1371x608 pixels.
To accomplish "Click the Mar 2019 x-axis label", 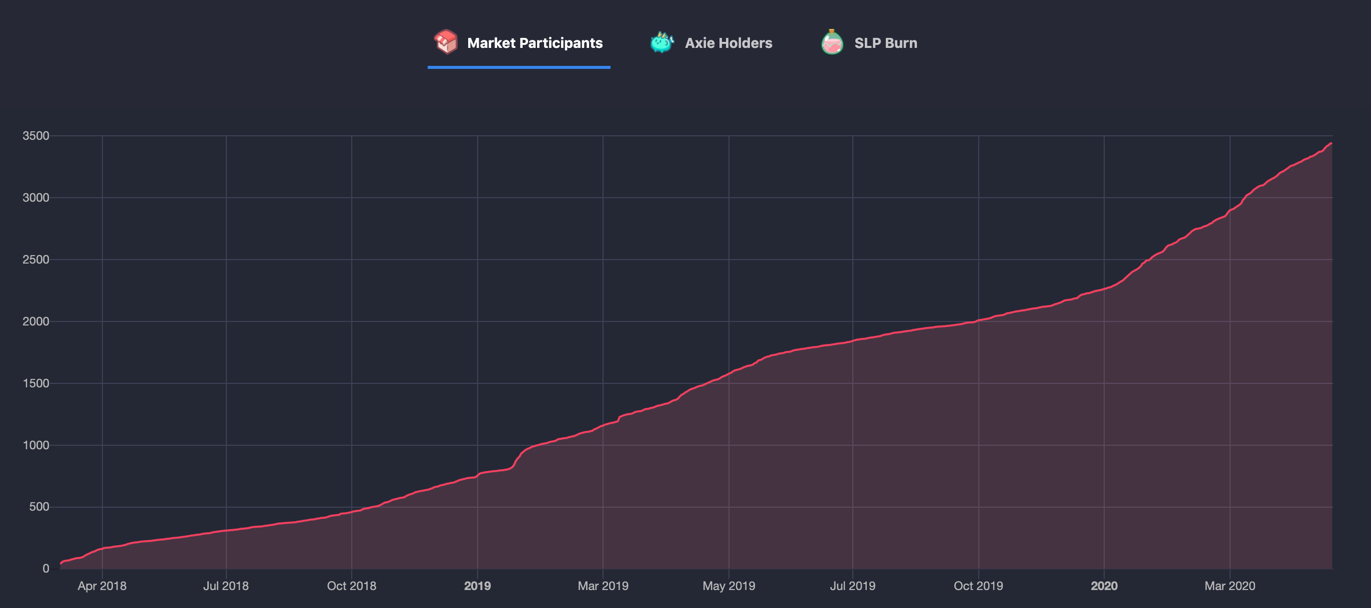I will tap(603, 586).
